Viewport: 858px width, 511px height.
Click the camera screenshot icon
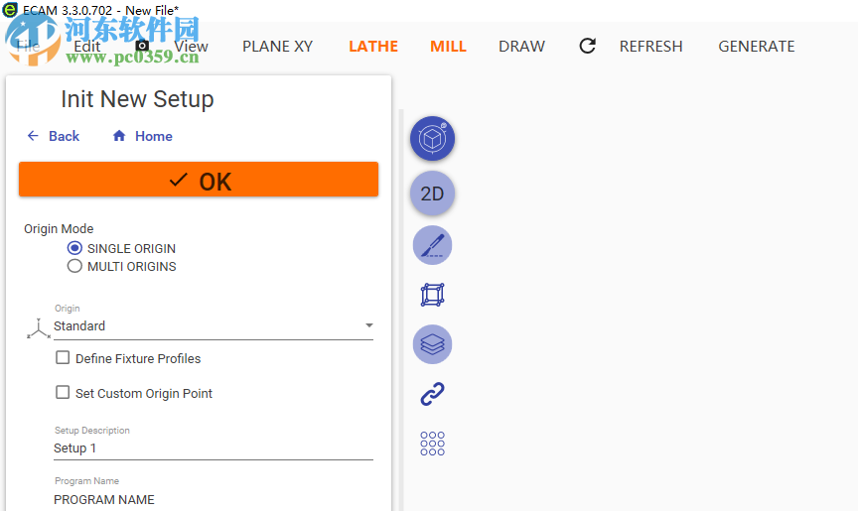click(142, 46)
